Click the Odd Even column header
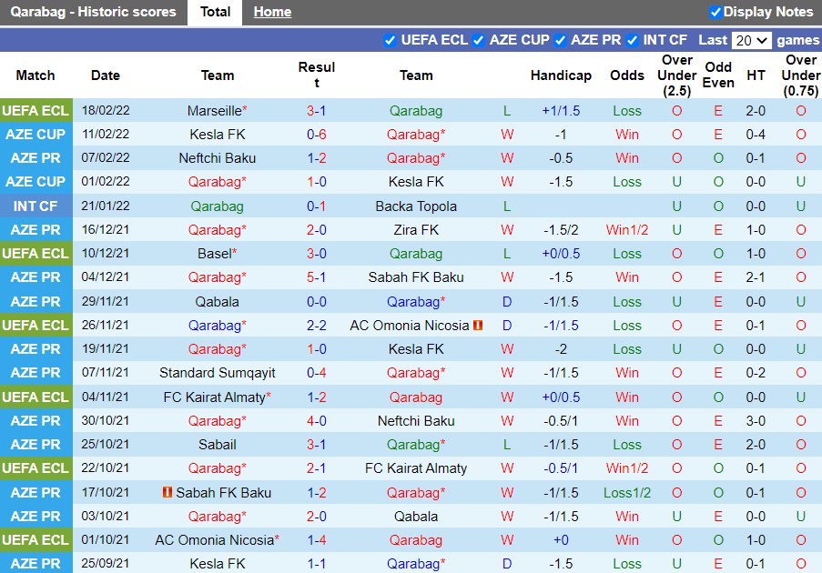822x573 pixels. pyautogui.click(x=718, y=75)
